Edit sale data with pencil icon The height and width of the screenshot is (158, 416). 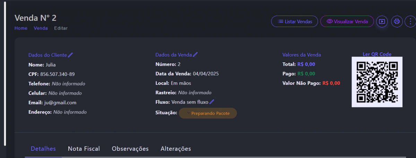pos(195,55)
